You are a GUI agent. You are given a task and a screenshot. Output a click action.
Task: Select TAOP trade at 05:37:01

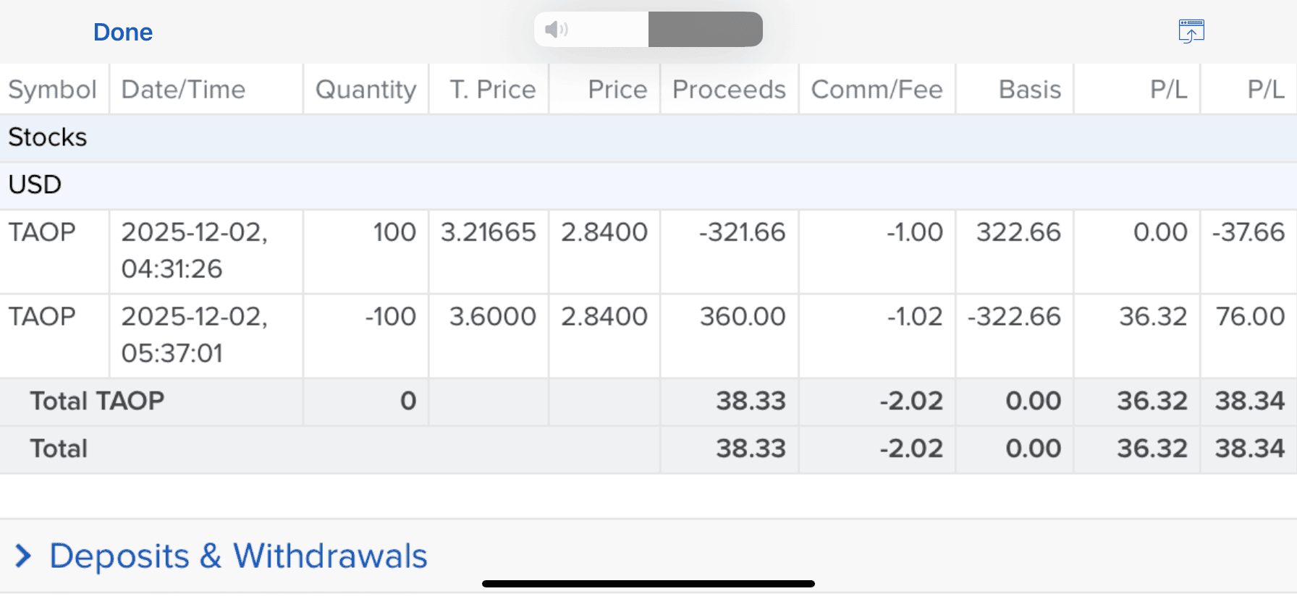click(194, 335)
